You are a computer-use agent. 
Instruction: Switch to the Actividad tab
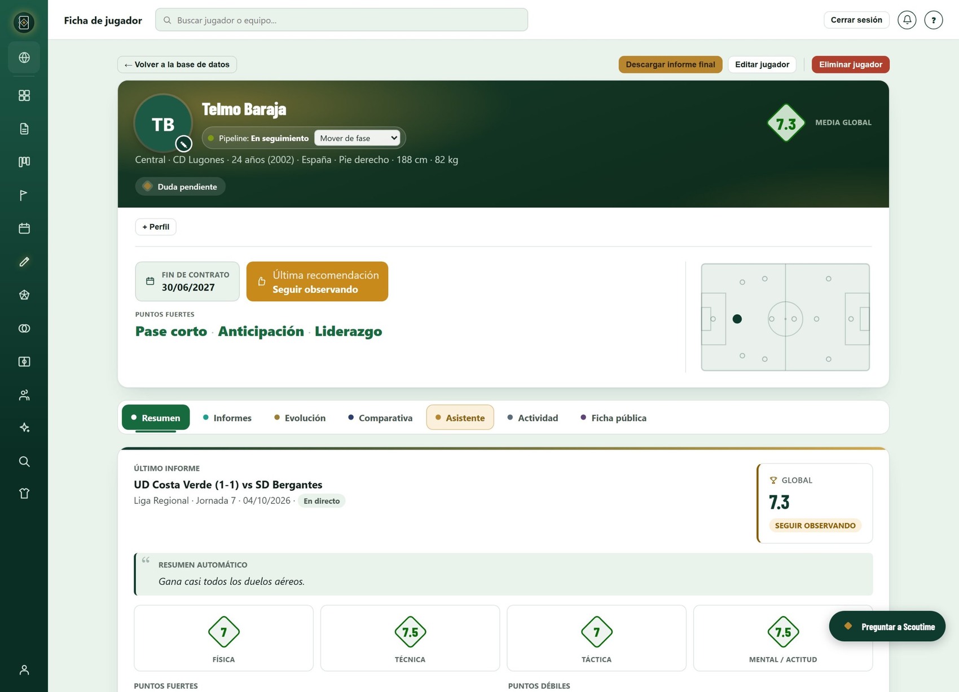(533, 418)
